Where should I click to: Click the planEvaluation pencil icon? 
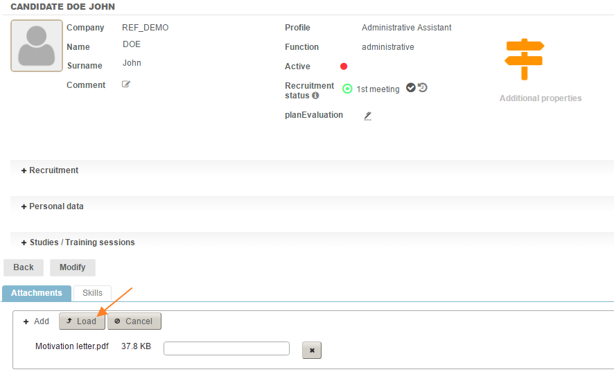click(x=368, y=116)
